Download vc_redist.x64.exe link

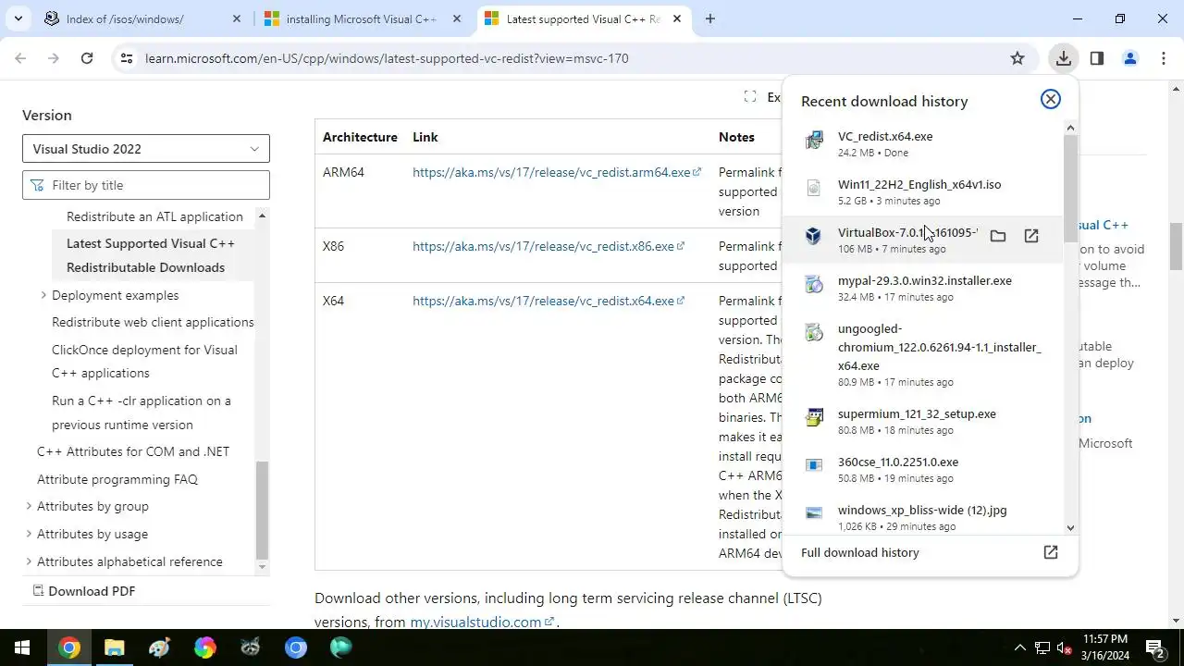[549, 301]
